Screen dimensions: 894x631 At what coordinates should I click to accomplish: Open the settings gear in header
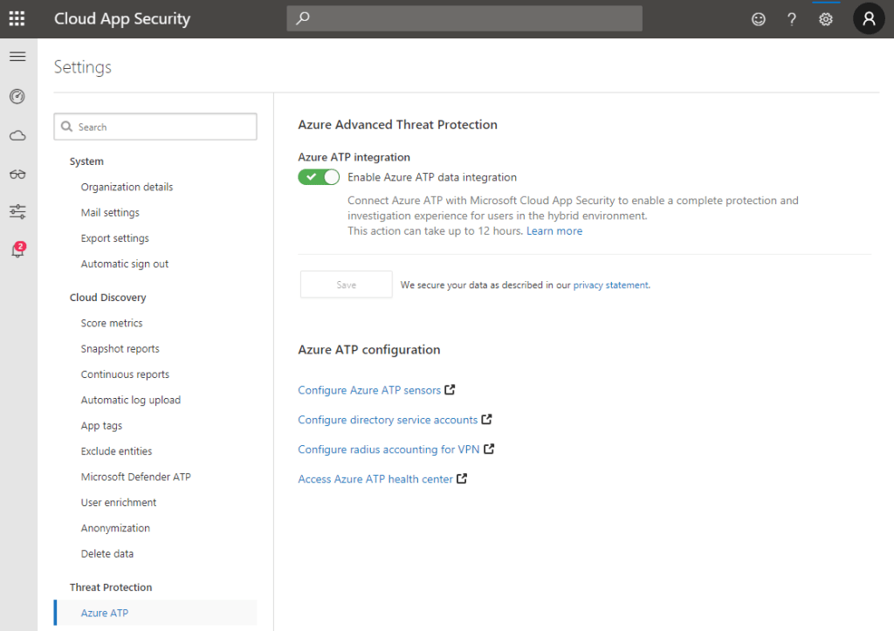tap(825, 18)
